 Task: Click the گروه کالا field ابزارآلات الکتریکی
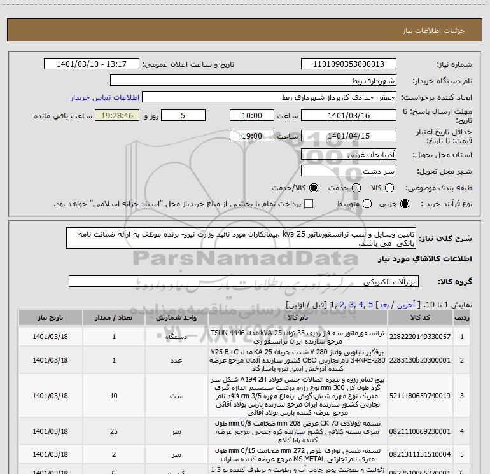(x=244, y=281)
